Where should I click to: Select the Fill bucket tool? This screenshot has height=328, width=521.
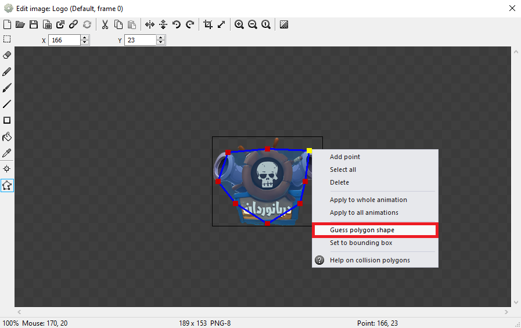(7, 136)
